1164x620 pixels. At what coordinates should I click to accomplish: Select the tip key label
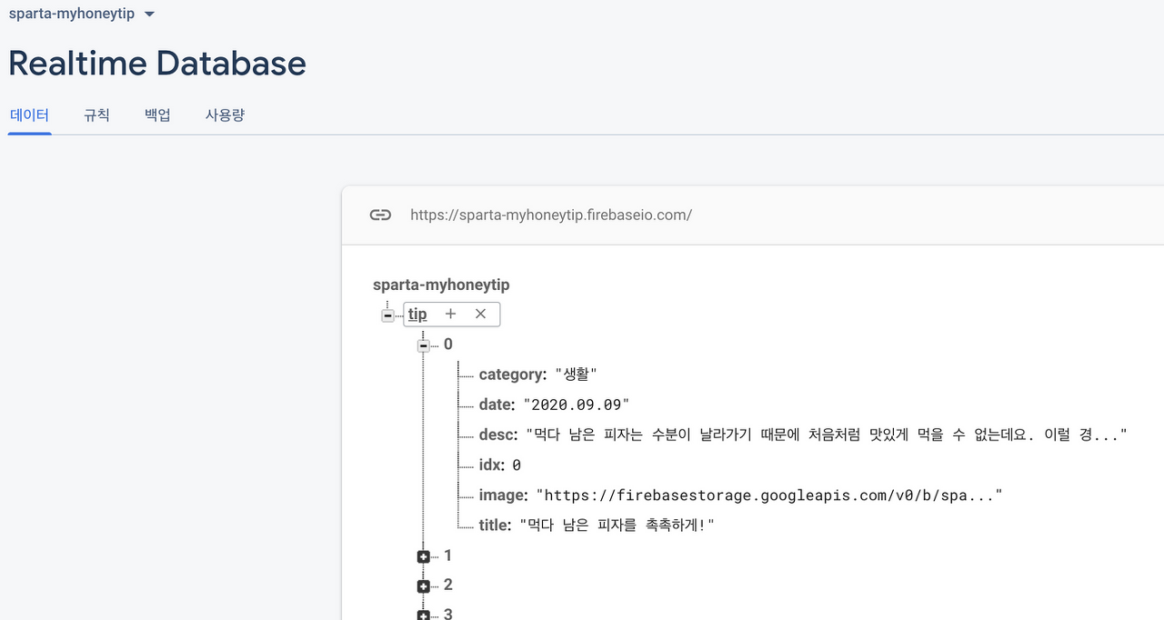pos(417,315)
